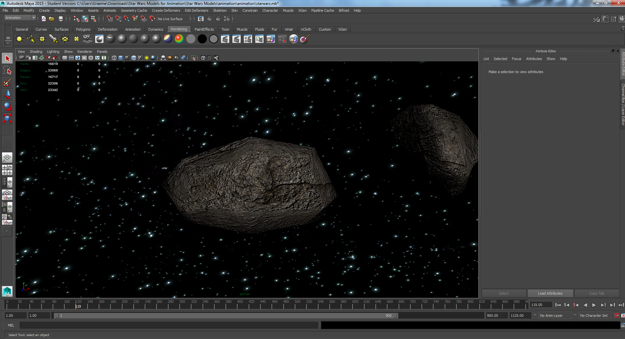
Task: Click the range slider bar handle
Action: click(x=226, y=316)
